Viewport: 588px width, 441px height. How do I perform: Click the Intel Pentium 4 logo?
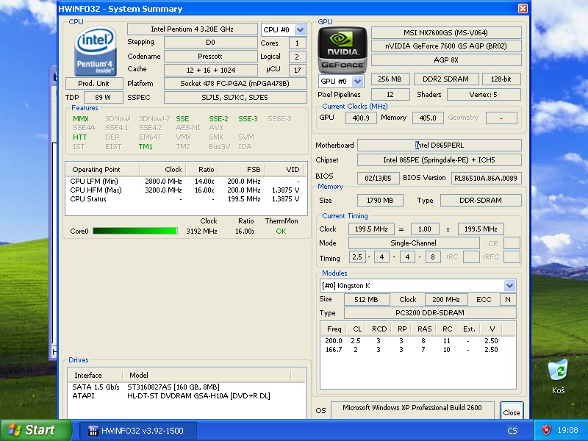point(96,51)
